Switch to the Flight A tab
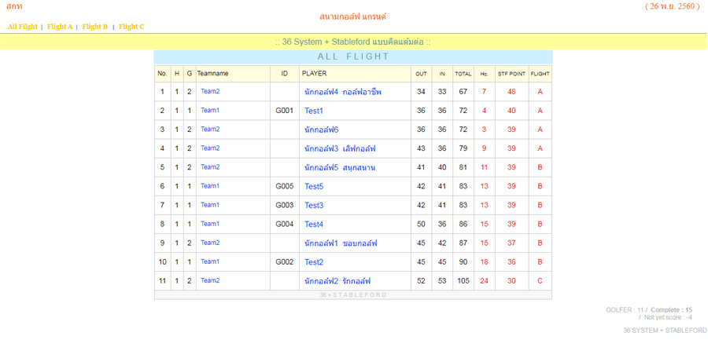 tap(60, 27)
